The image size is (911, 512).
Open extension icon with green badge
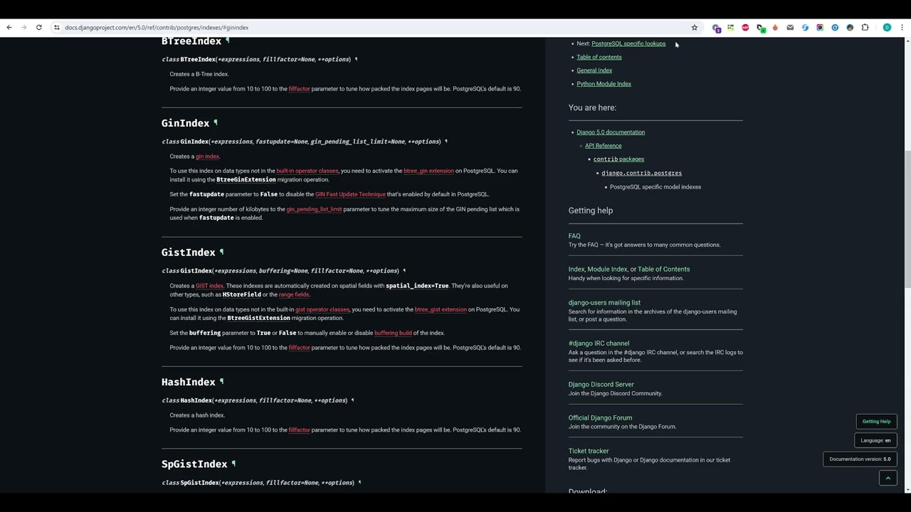[x=760, y=28]
